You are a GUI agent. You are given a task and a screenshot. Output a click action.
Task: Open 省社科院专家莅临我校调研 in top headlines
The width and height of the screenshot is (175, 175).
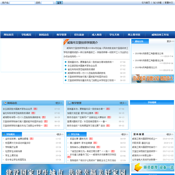pyautogui.click(x=81, y=70)
